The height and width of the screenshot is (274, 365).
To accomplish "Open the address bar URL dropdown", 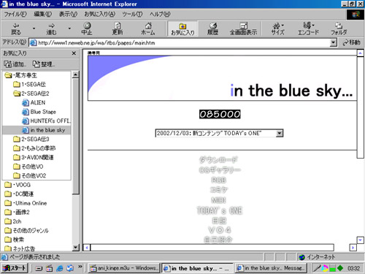I will click(334, 43).
